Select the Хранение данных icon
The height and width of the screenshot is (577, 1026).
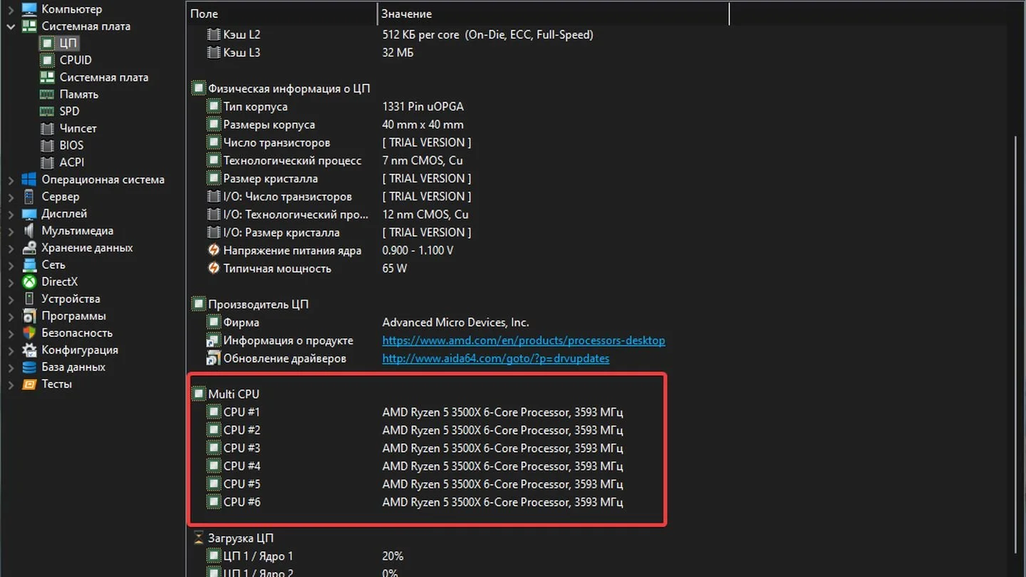29,248
